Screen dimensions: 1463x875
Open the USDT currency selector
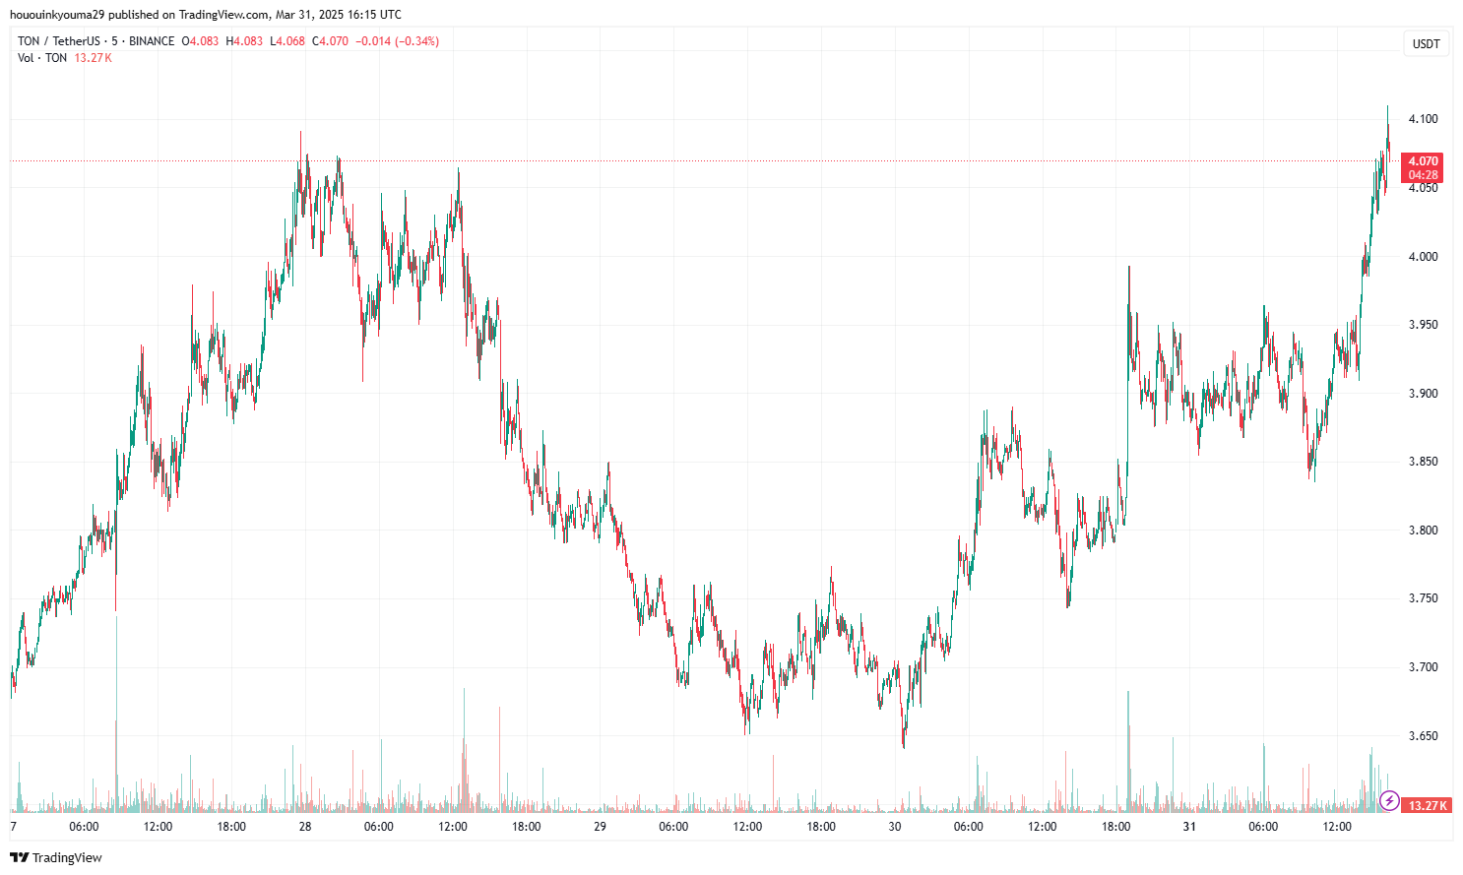1426,43
